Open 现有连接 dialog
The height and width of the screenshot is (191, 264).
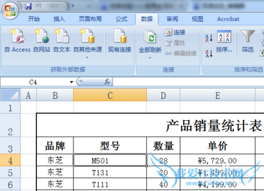coord(120,41)
